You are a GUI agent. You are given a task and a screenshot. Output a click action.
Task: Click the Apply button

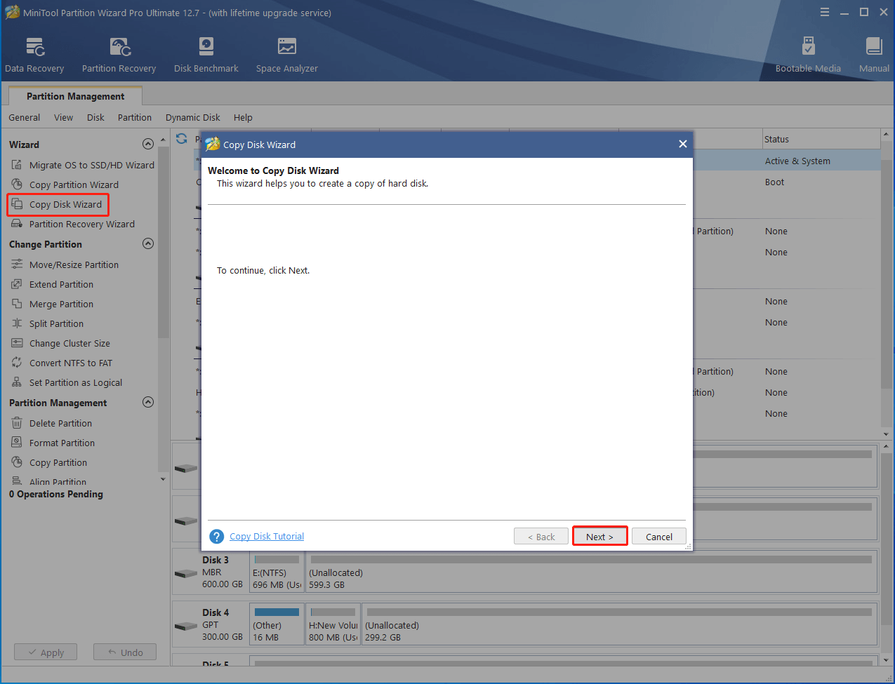point(46,652)
